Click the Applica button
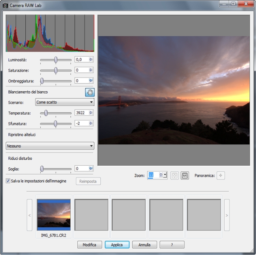 pyautogui.click(x=117, y=245)
